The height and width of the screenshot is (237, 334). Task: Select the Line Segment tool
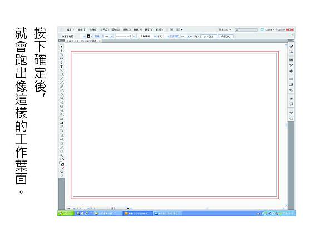pyautogui.click(x=62, y=70)
